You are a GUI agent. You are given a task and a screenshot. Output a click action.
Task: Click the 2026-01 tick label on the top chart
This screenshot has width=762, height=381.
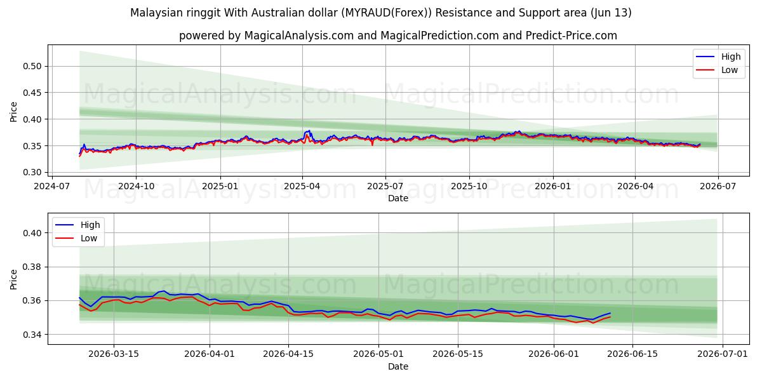click(x=552, y=186)
